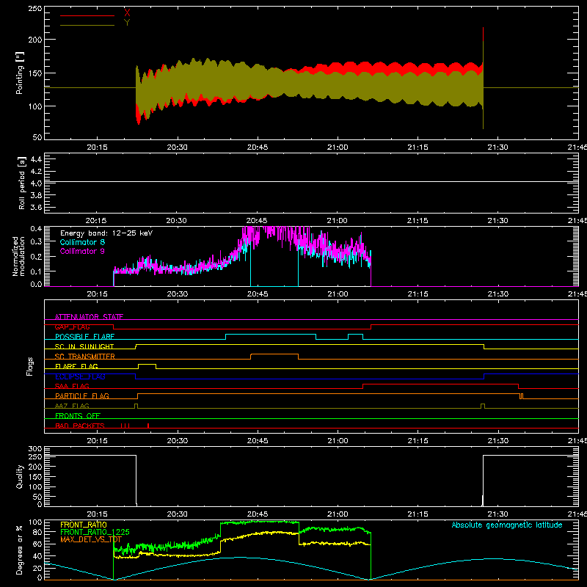Click the 'Flags' vertical axis title

29,366
